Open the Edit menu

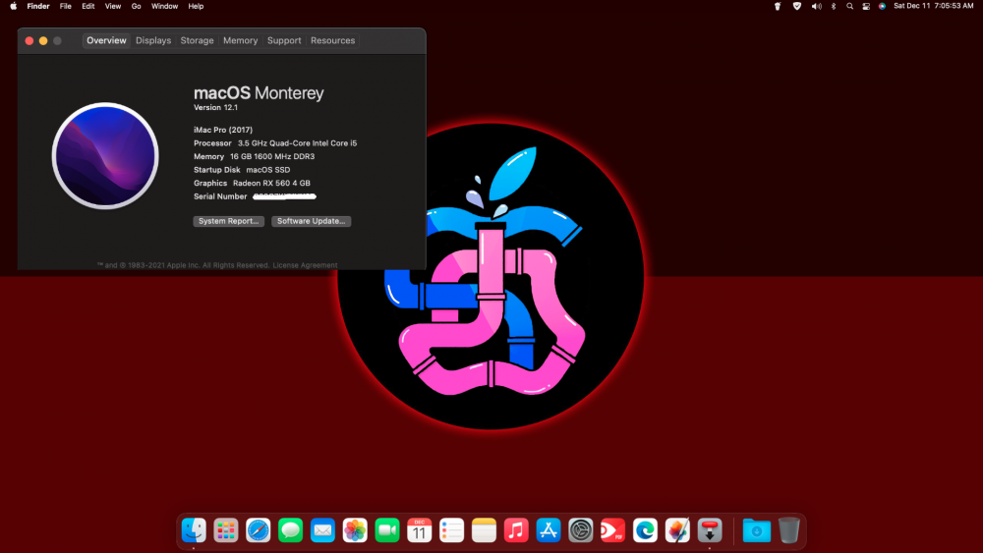[87, 6]
